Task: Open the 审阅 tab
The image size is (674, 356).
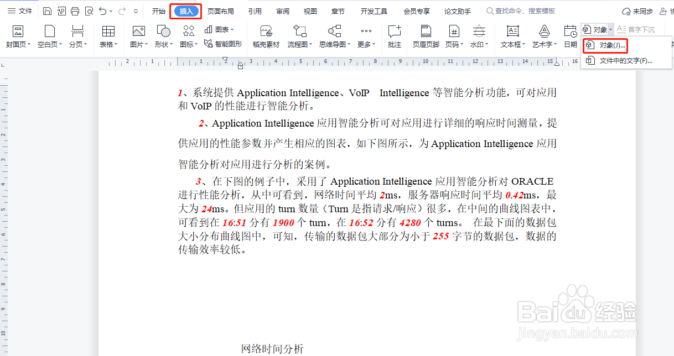Action: pyautogui.click(x=283, y=11)
